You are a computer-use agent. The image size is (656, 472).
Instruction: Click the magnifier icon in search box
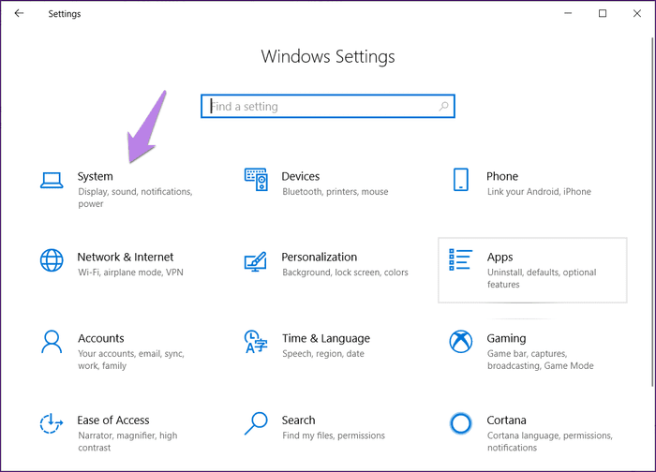click(x=443, y=106)
